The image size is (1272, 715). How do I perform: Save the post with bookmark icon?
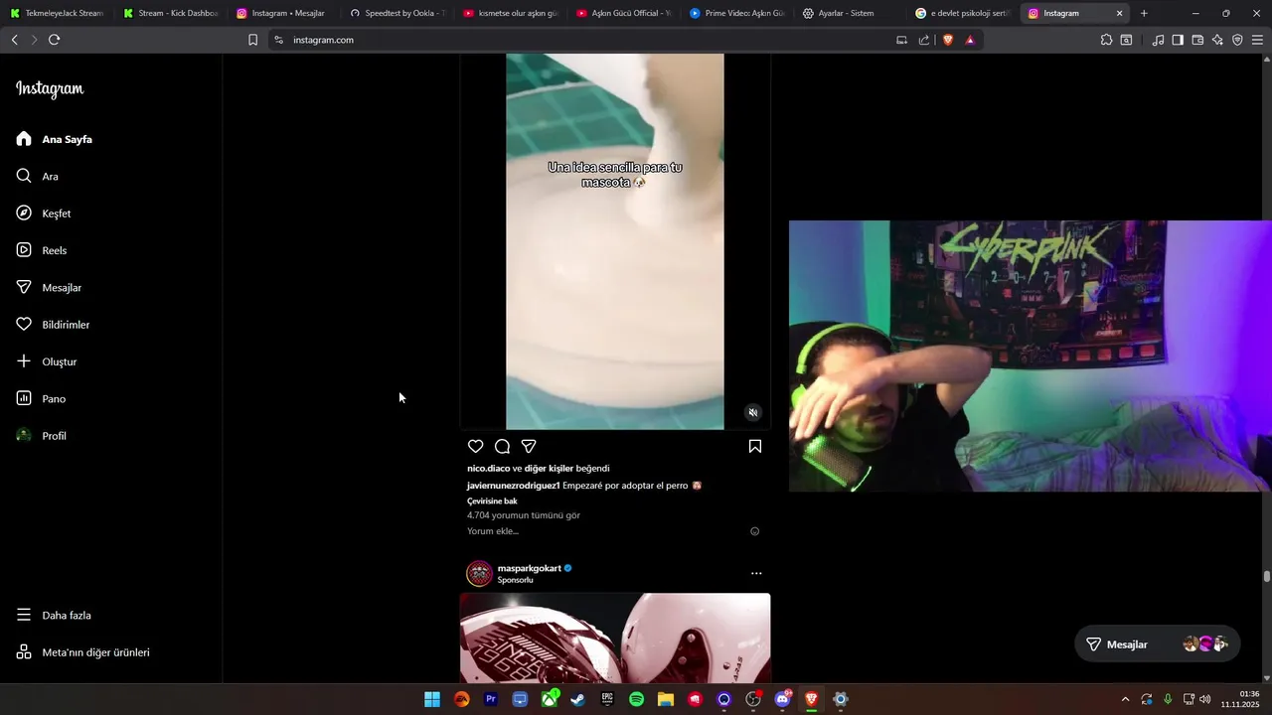click(755, 447)
